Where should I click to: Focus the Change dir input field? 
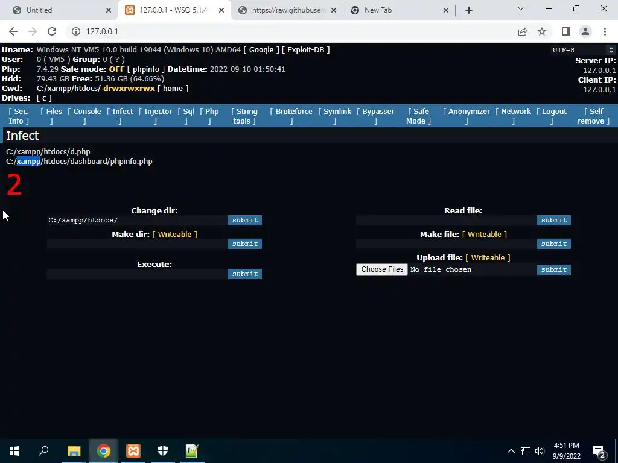(137, 221)
